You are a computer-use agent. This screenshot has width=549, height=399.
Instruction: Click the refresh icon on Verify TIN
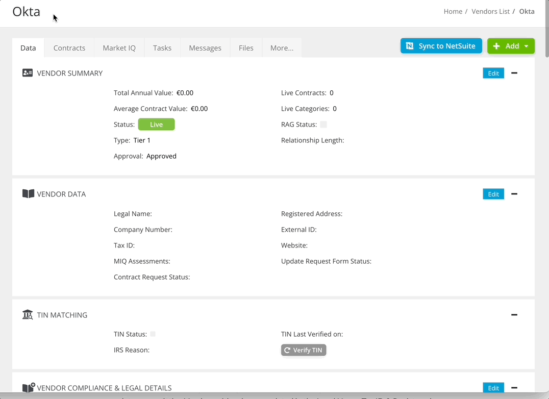(288, 350)
